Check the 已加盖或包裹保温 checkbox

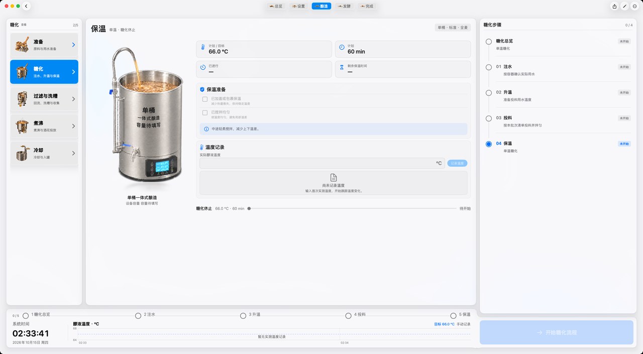205,99
